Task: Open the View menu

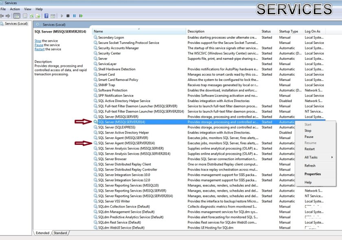Action: (28, 9)
